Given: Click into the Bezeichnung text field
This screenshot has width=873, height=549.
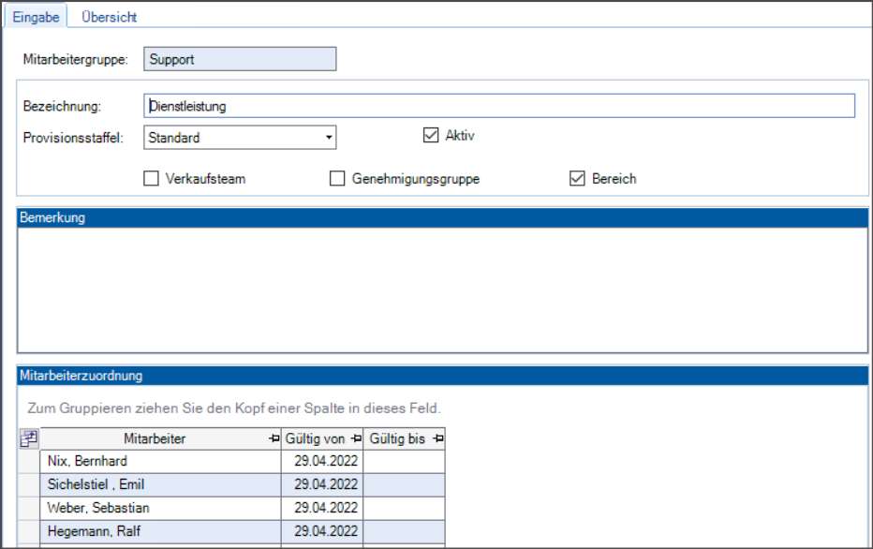Looking at the screenshot, I should [499, 106].
